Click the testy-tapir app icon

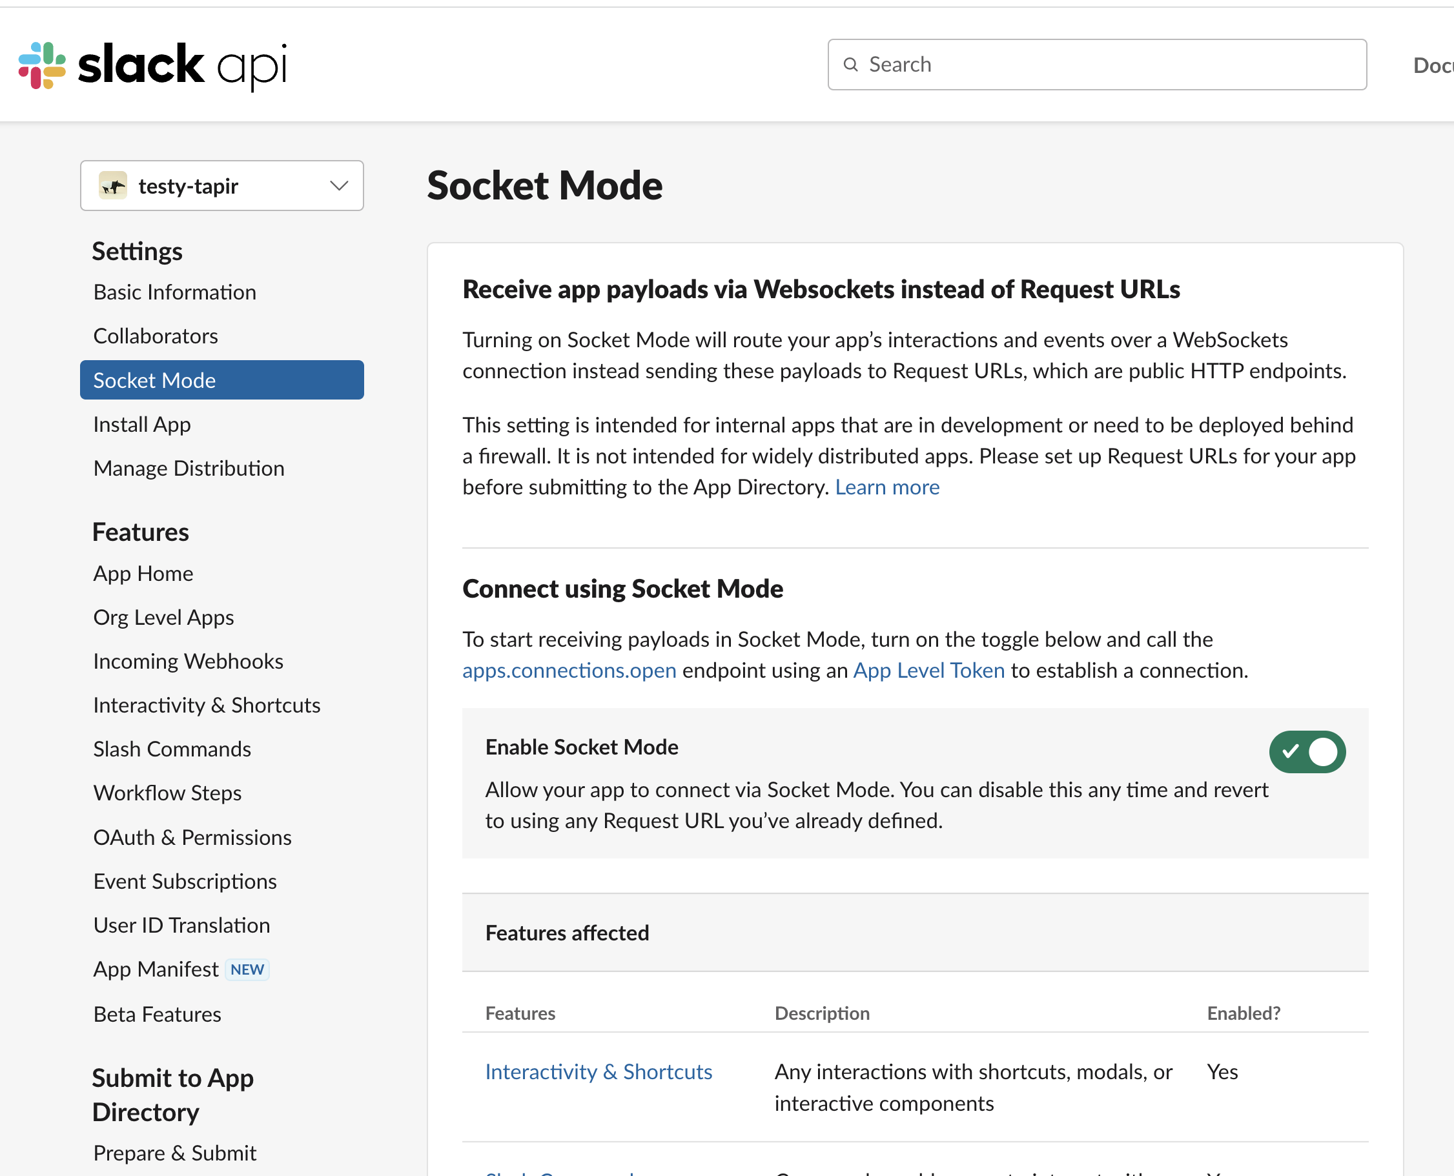tap(114, 186)
